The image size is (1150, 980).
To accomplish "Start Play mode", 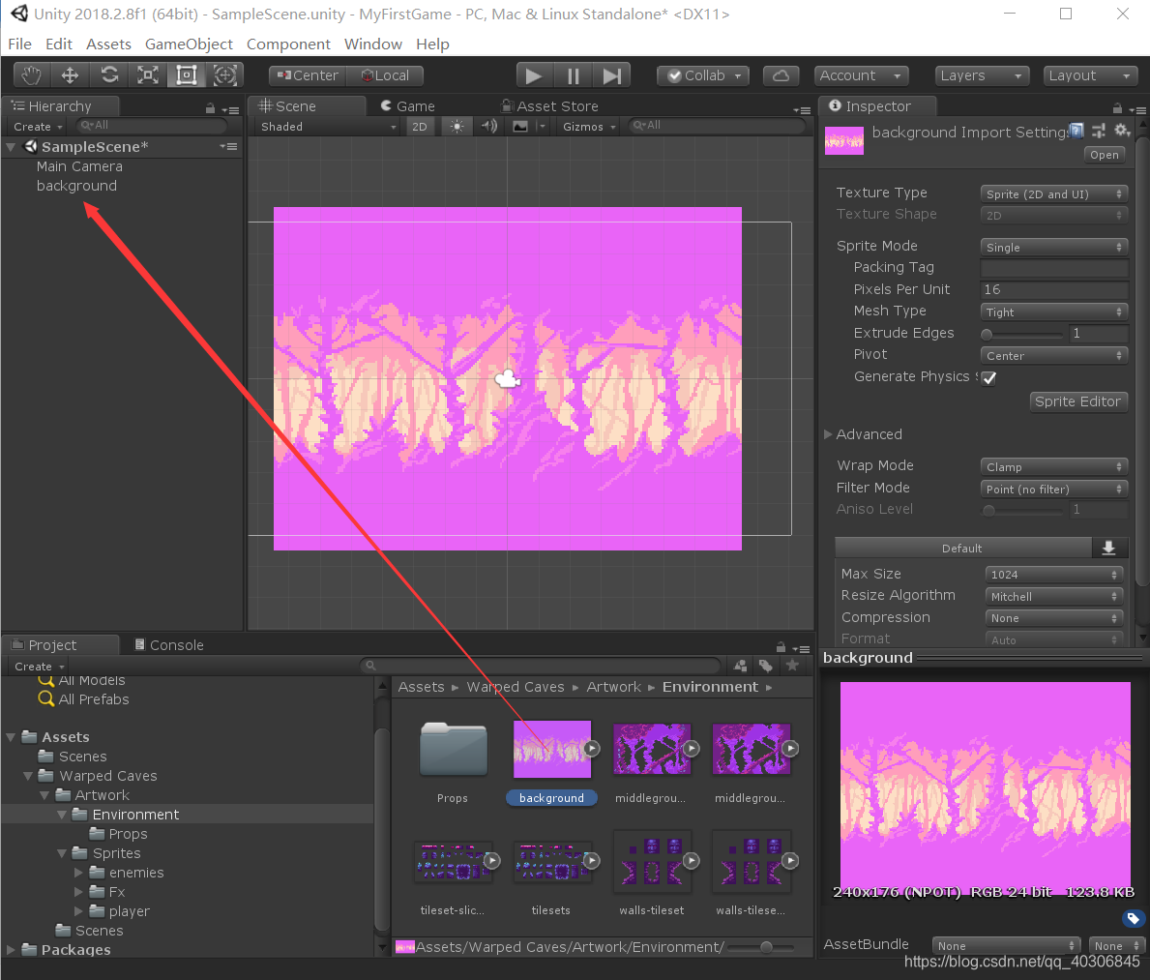I will coord(534,75).
